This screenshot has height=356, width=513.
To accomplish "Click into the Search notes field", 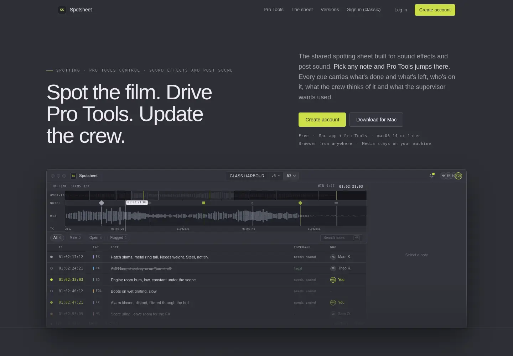I will [342, 238].
